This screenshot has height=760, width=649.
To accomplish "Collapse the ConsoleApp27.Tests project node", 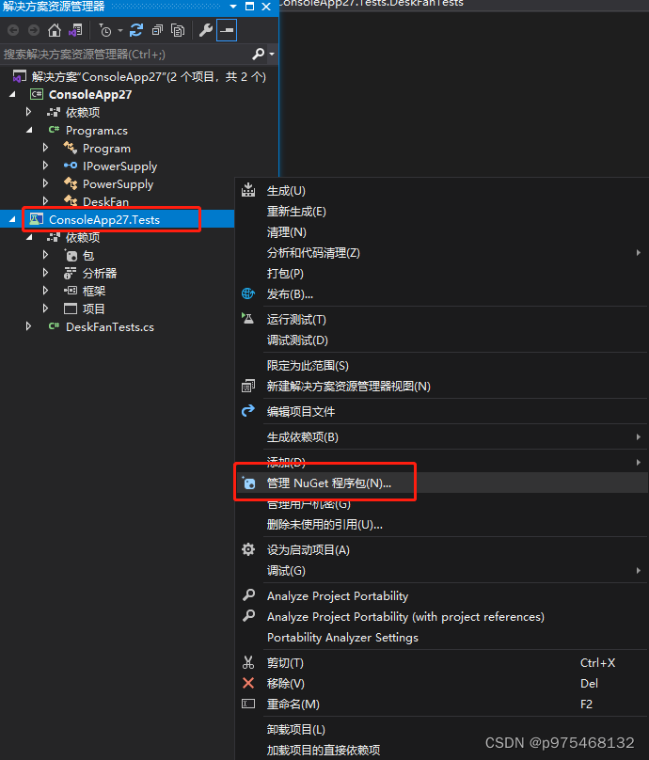I will (12, 219).
